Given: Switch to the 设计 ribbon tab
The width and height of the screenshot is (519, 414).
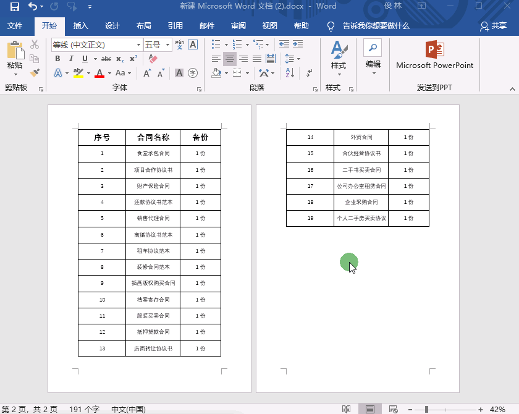Looking at the screenshot, I should (x=112, y=26).
